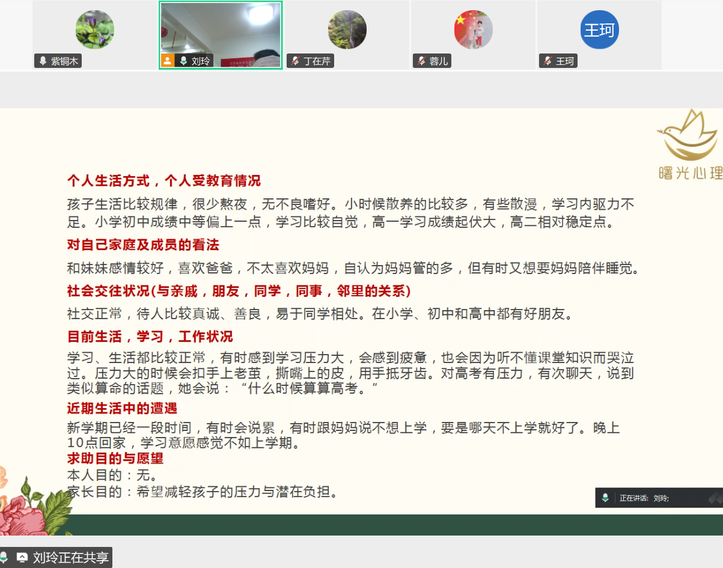Click the muted microphone icon for 蓉儿

pyautogui.click(x=421, y=61)
